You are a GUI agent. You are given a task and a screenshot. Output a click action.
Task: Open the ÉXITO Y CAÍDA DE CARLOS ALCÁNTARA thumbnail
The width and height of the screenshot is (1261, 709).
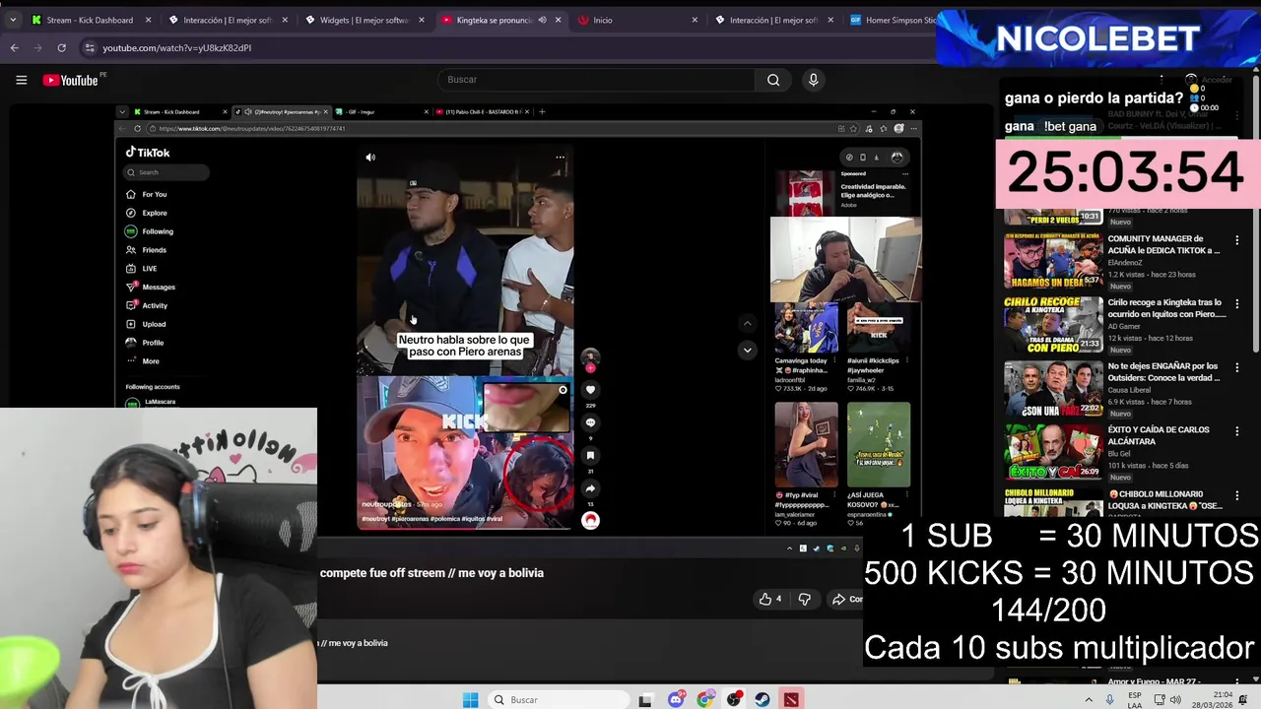coord(1053,450)
